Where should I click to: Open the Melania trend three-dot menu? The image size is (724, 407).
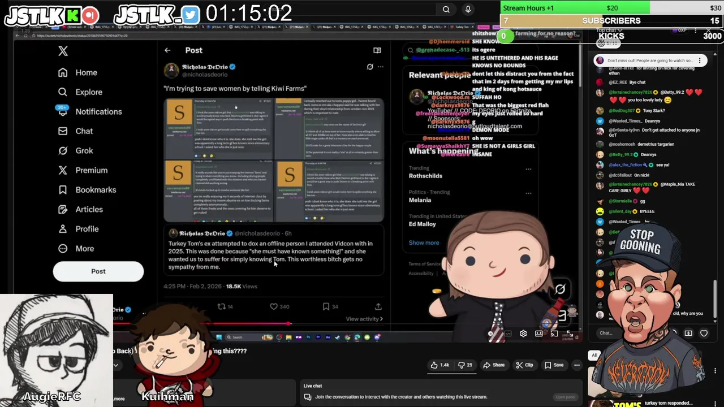tap(528, 193)
